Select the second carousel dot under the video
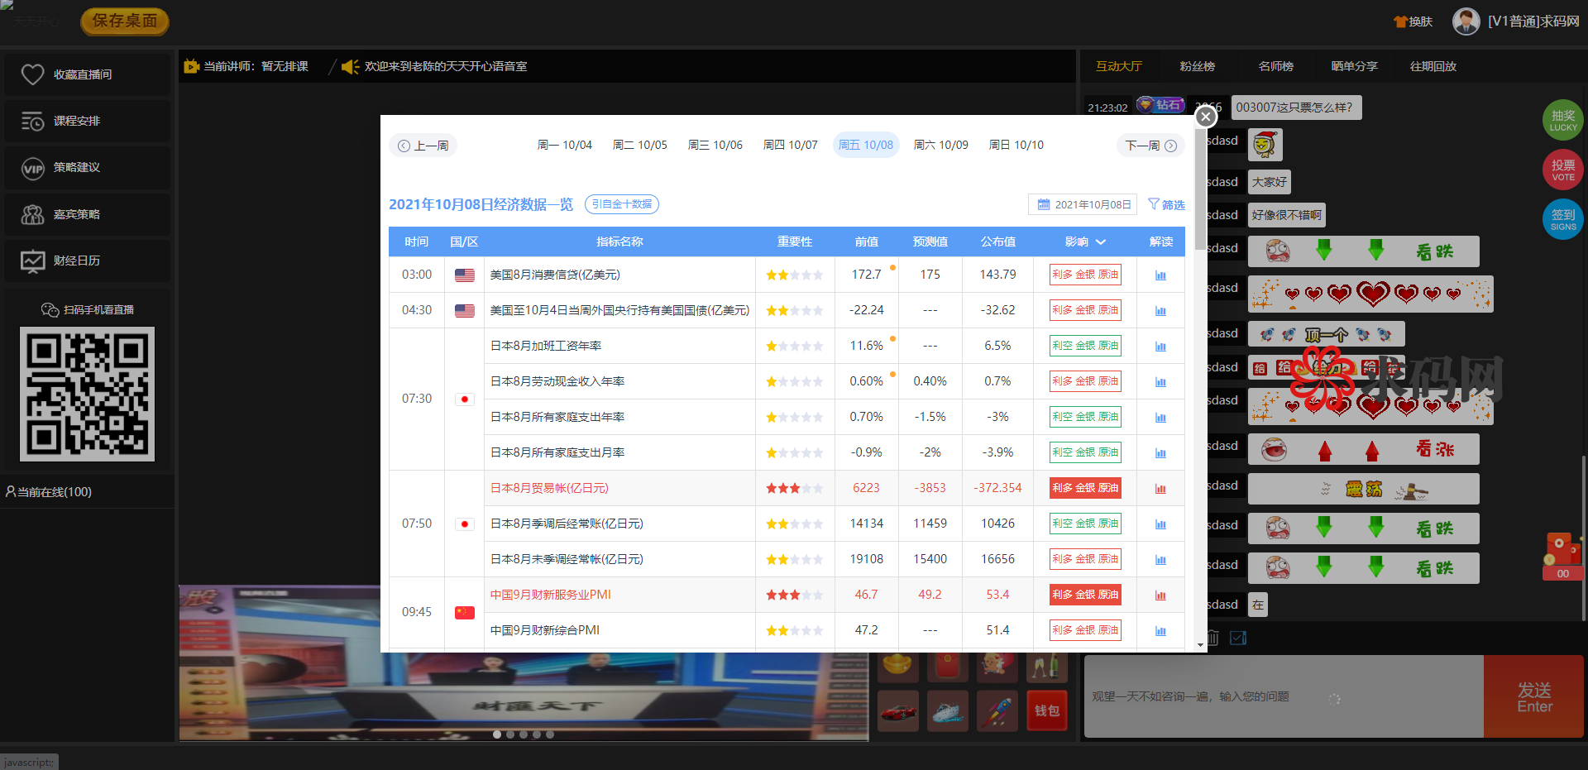 [x=510, y=734]
